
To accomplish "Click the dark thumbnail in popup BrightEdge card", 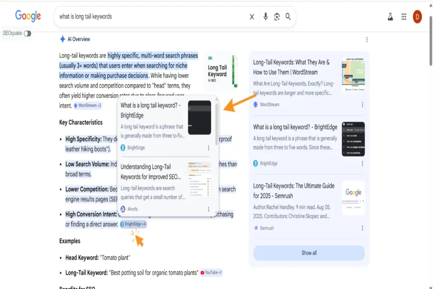I will pos(200,118).
